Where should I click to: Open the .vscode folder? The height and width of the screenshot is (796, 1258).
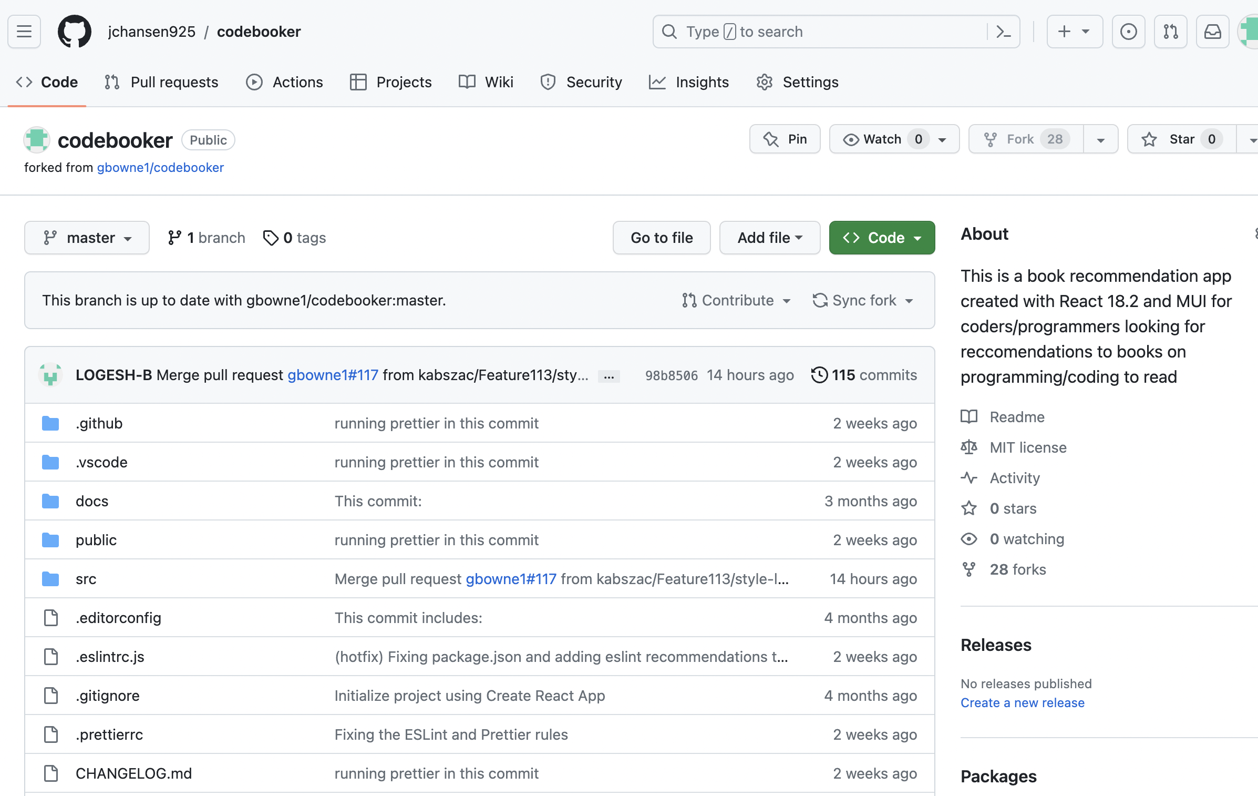tap(101, 462)
